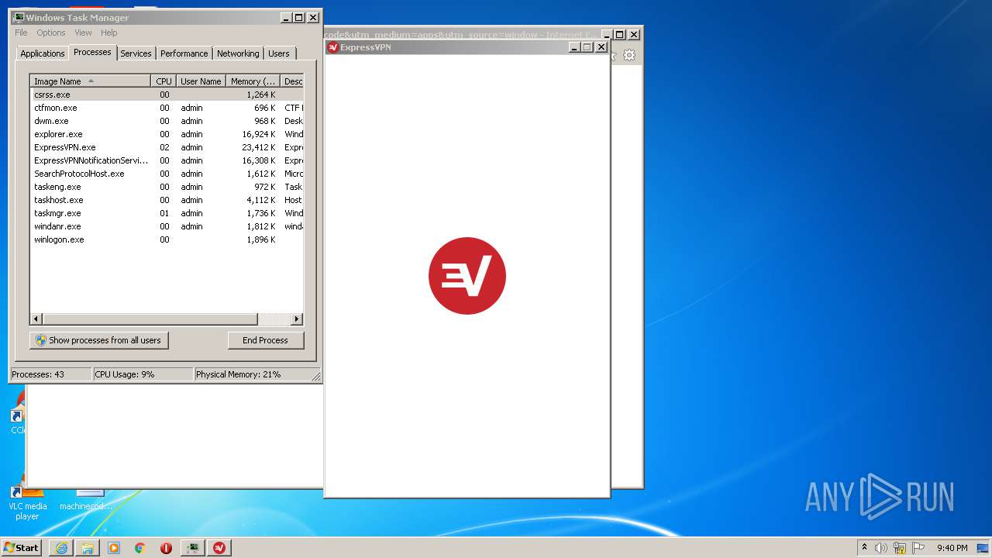The width and height of the screenshot is (992, 558).
Task: Maximize the Internet Explorer window
Action: (620, 34)
